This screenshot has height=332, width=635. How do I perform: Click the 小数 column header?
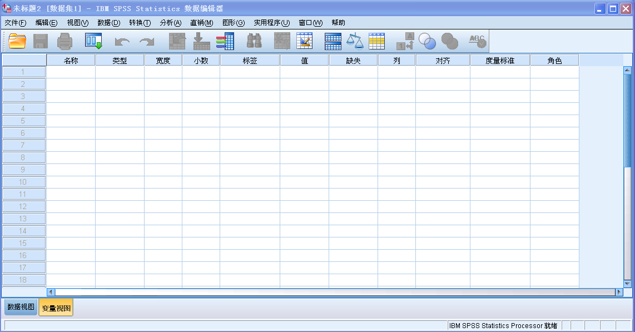click(x=201, y=60)
